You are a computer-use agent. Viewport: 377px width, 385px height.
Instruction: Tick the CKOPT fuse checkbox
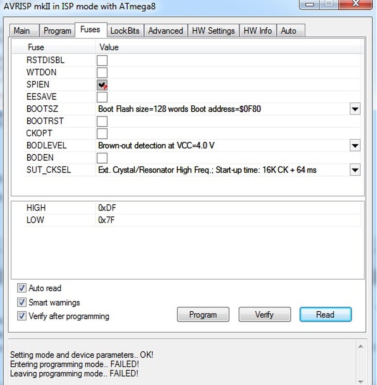point(102,133)
